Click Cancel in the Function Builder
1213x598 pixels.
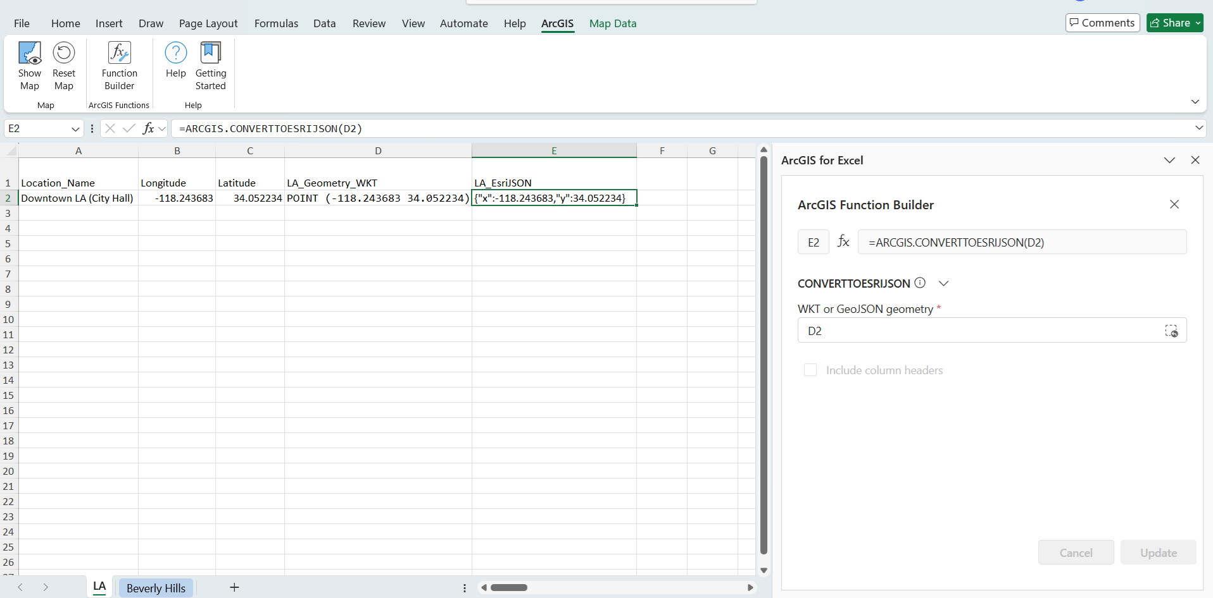[x=1076, y=552]
